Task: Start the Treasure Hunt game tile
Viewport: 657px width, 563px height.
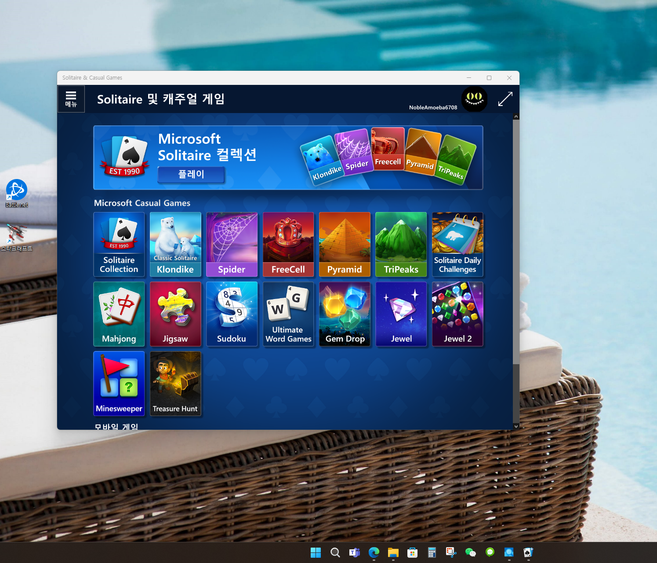Action: click(x=175, y=384)
